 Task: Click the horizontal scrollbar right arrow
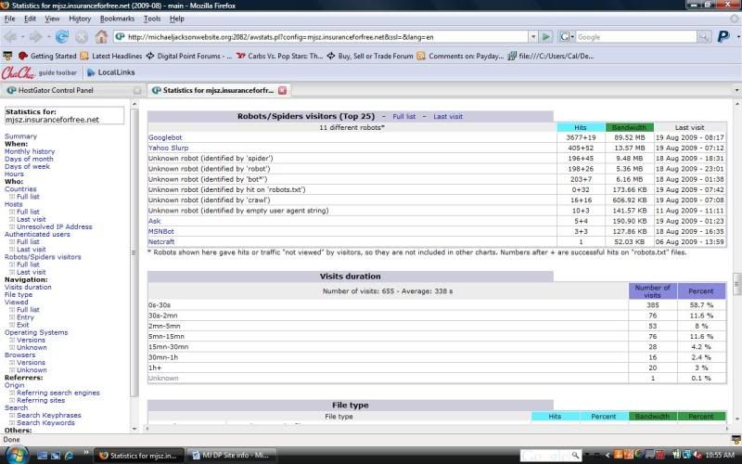coord(728,429)
